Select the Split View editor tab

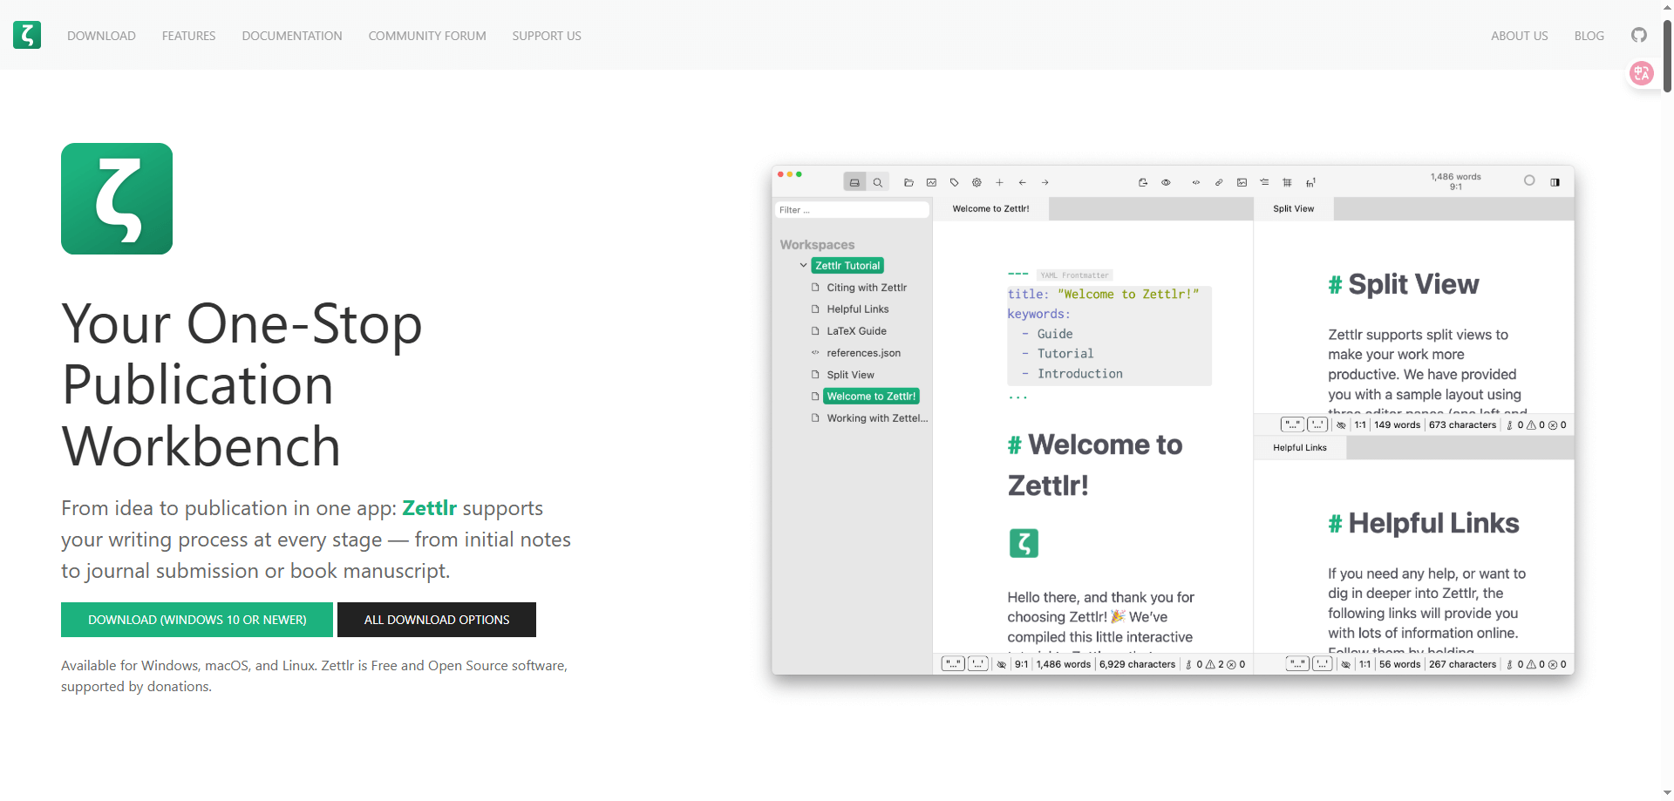pyautogui.click(x=1293, y=209)
